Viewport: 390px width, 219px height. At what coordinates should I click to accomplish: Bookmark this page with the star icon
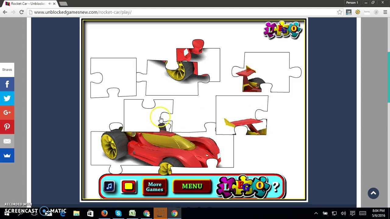[x=339, y=12]
